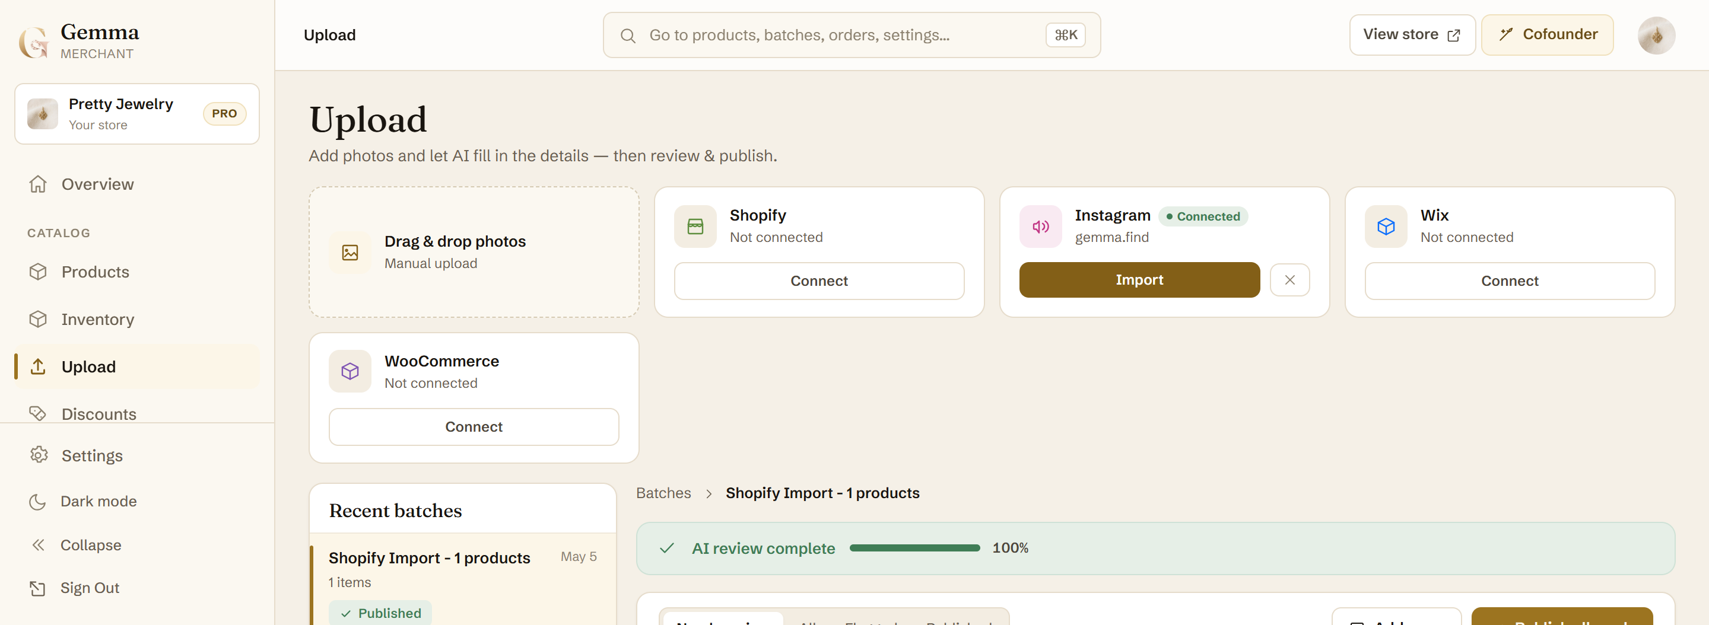Connect the Shopify store

click(x=819, y=281)
